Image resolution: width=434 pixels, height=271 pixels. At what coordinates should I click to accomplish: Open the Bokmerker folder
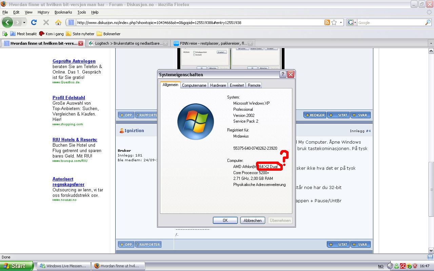pyautogui.click(x=108, y=34)
